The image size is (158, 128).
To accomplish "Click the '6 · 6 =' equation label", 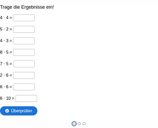I will [x=6, y=87].
